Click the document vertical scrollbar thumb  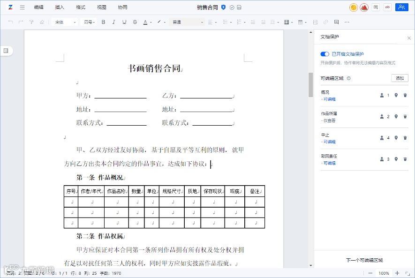pyautogui.click(x=311, y=85)
